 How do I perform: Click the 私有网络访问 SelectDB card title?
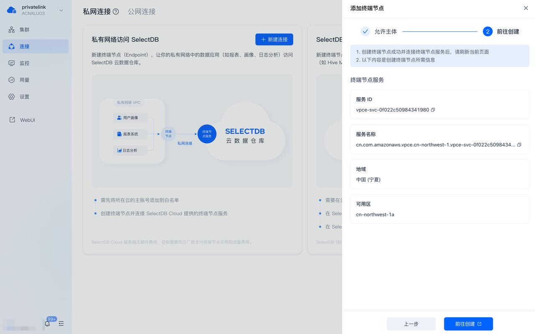(125, 40)
